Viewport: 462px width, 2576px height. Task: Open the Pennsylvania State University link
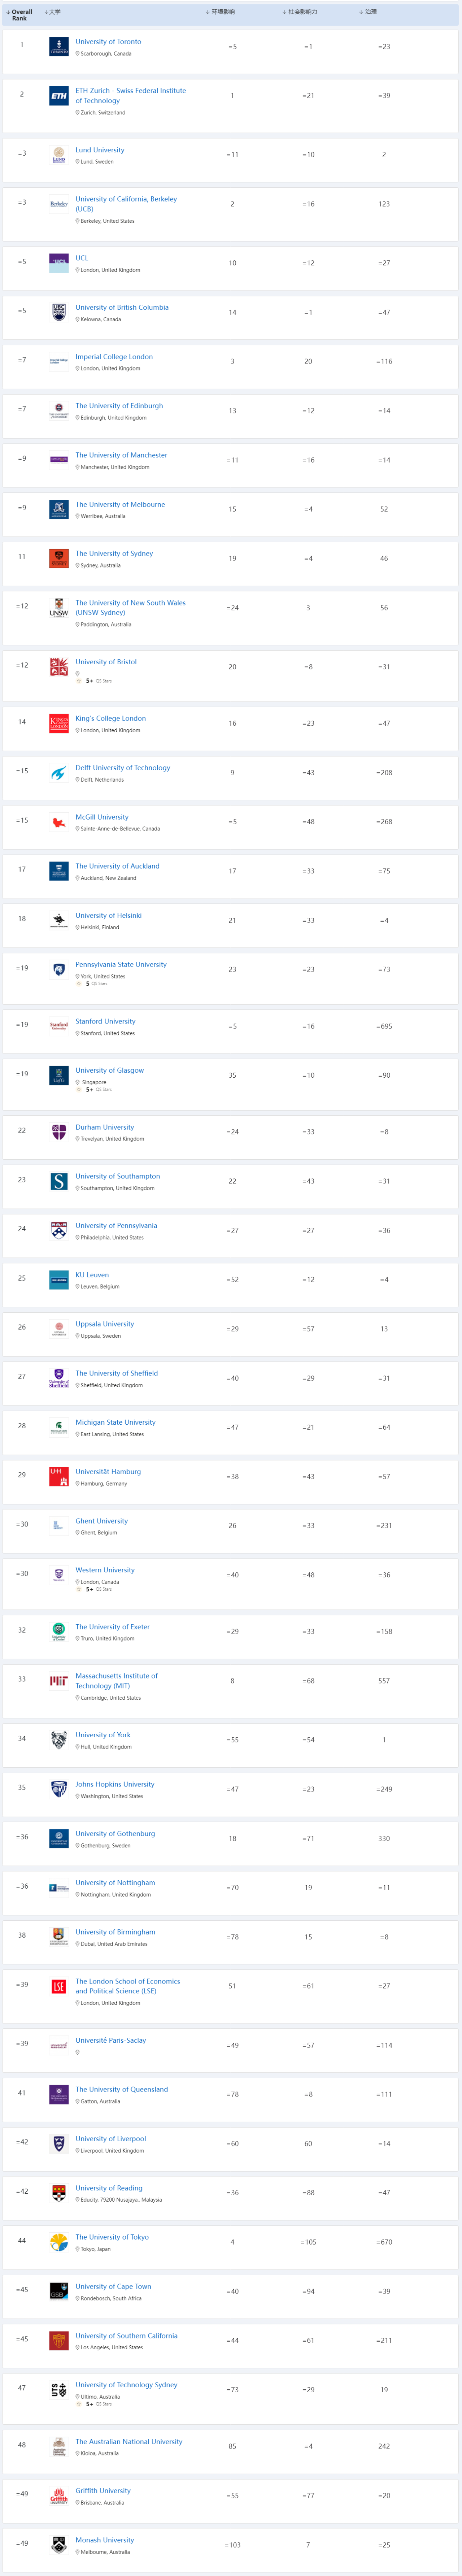coord(121,965)
